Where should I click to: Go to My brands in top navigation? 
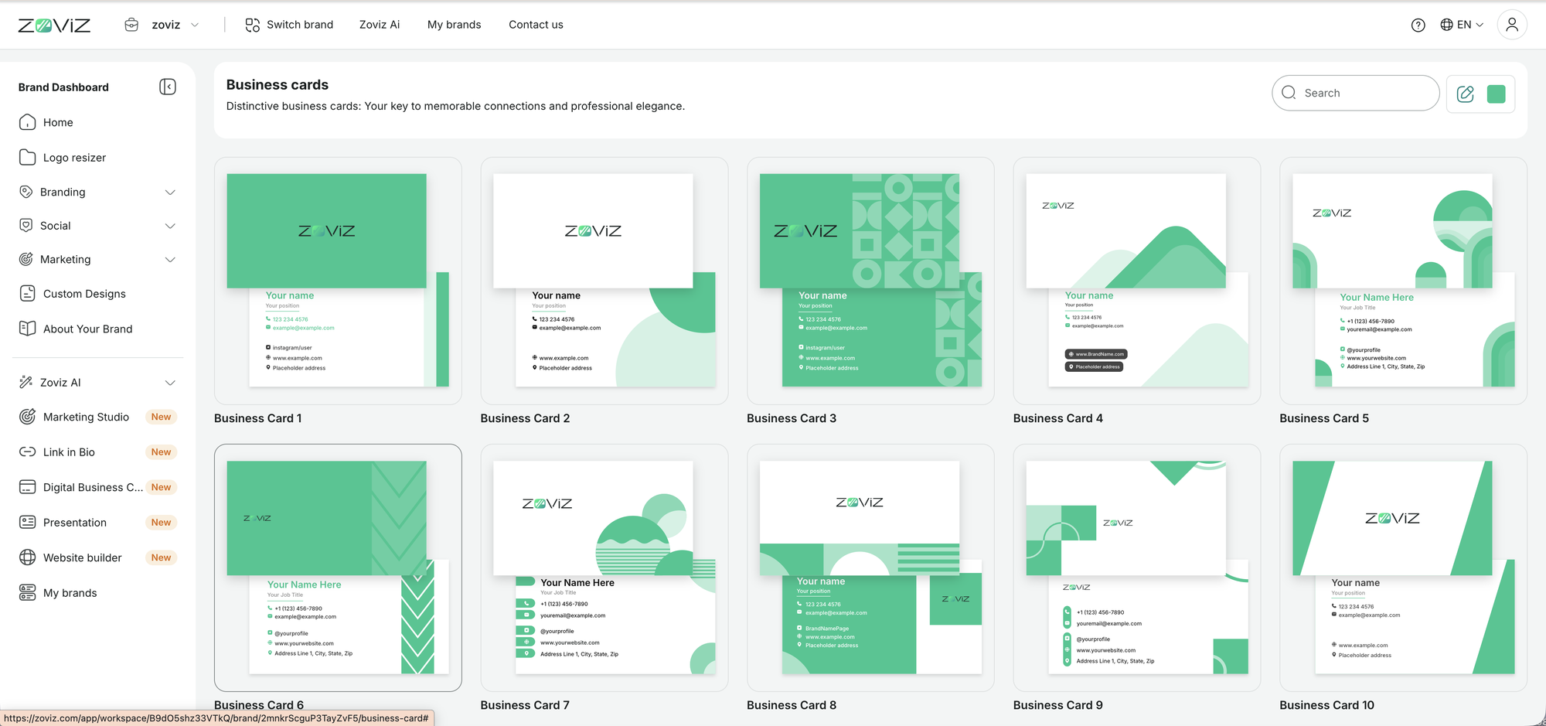(454, 25)
